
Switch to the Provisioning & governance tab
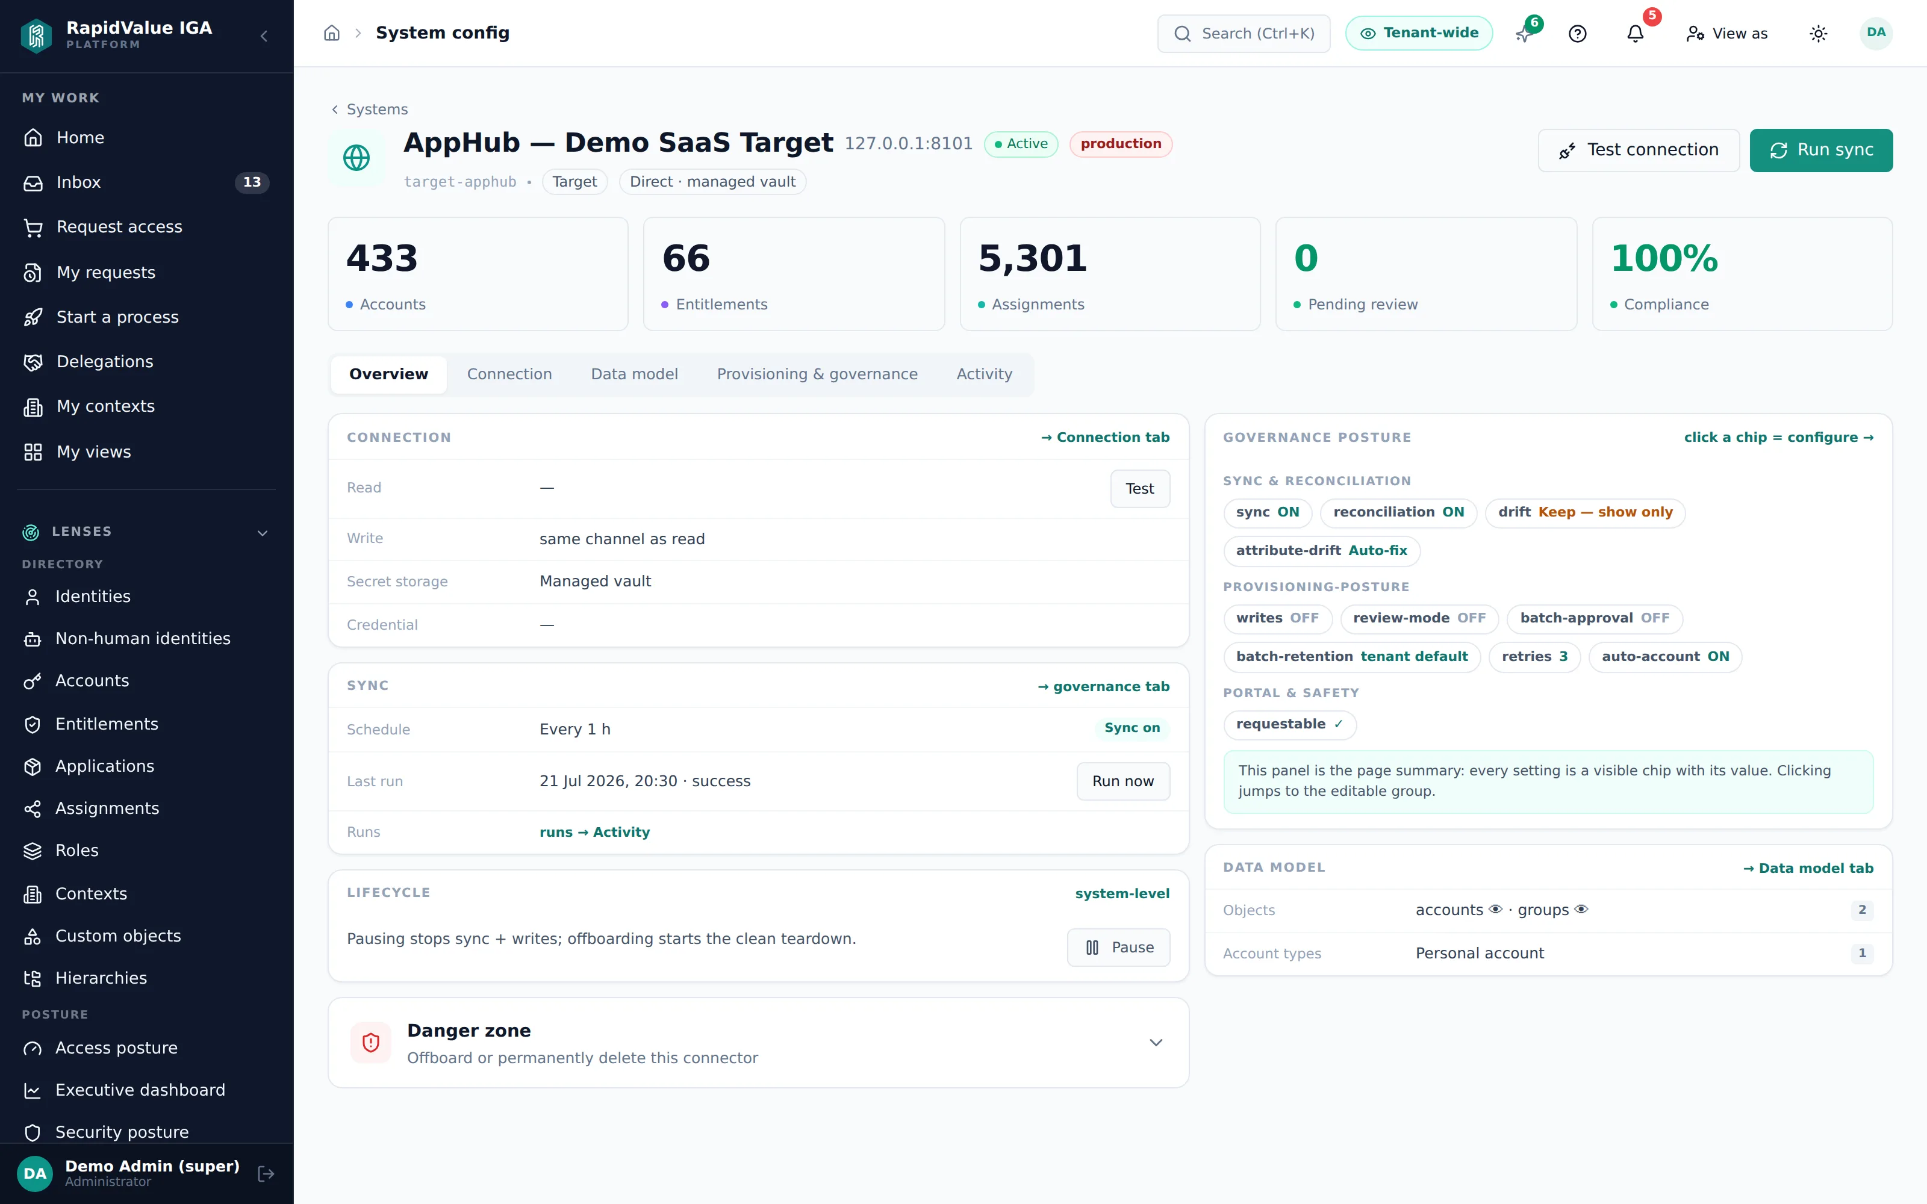pos(817,374)
